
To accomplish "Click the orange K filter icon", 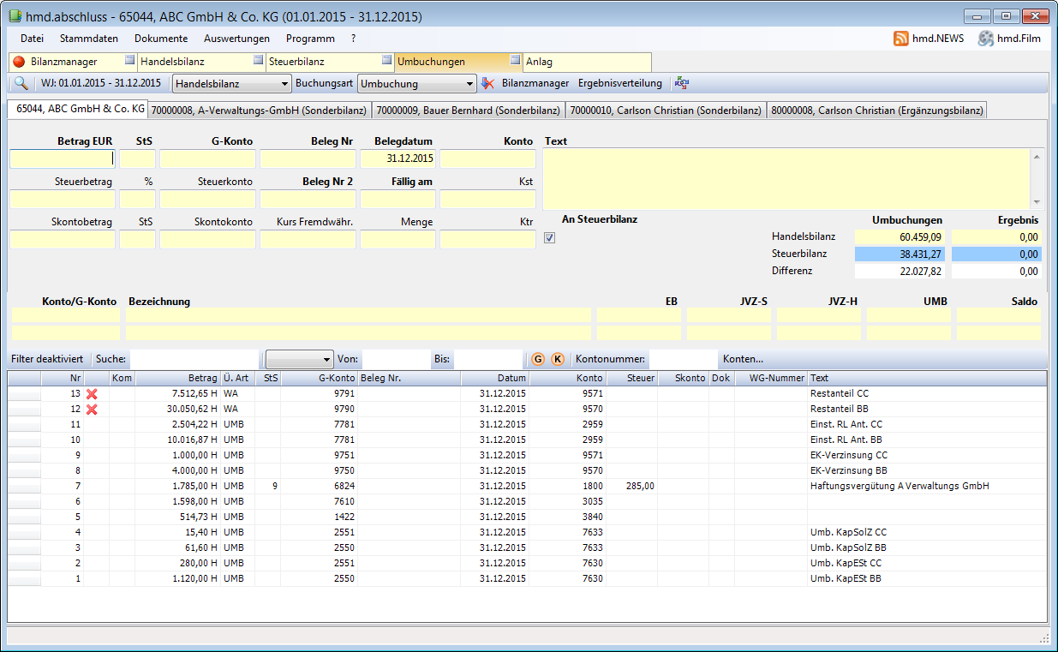I will pyautogui.click(x=557, y=359).
